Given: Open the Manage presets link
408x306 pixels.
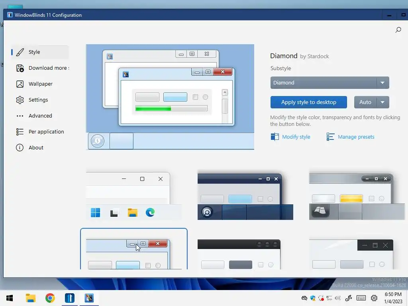Looking at the screenshot, I should pyautogui.click(x=356, y=137).
